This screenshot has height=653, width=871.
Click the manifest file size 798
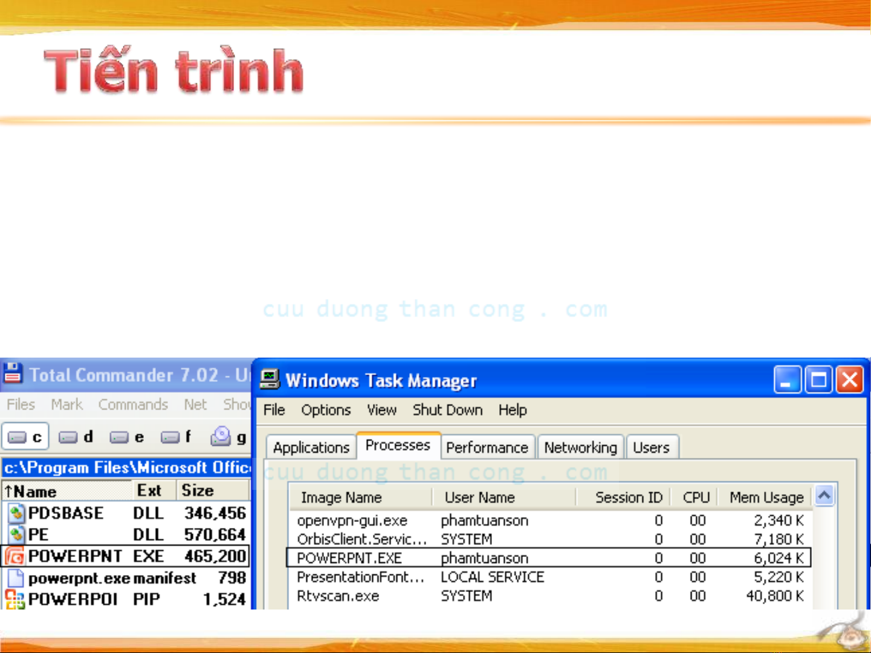232,578
